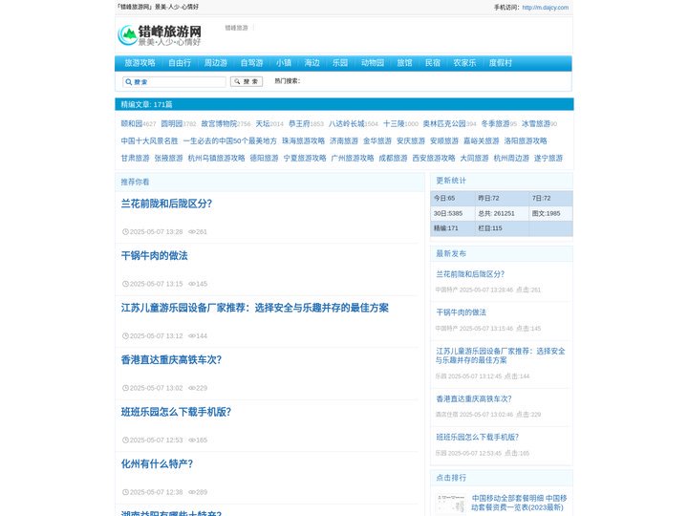Image resolution: width=688 pixels, height=516 pixels.
Task: Click the 图文:1985 statistics cell
Action: [x=550, y=213]
